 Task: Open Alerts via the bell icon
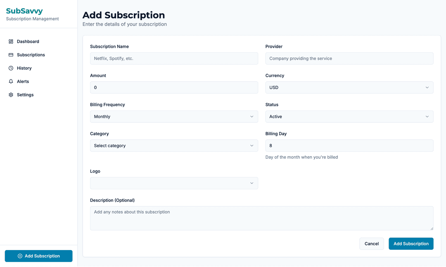[11, 81]
